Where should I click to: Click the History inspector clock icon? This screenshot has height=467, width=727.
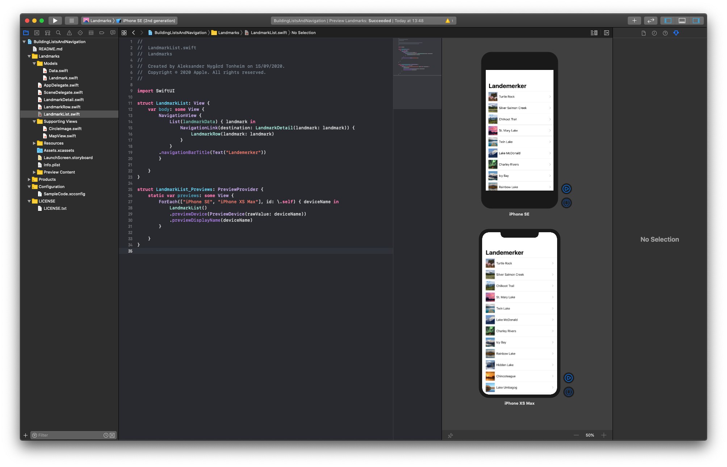pos(654,33)
